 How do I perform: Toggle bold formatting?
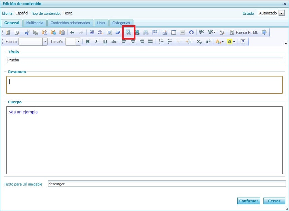88,42
